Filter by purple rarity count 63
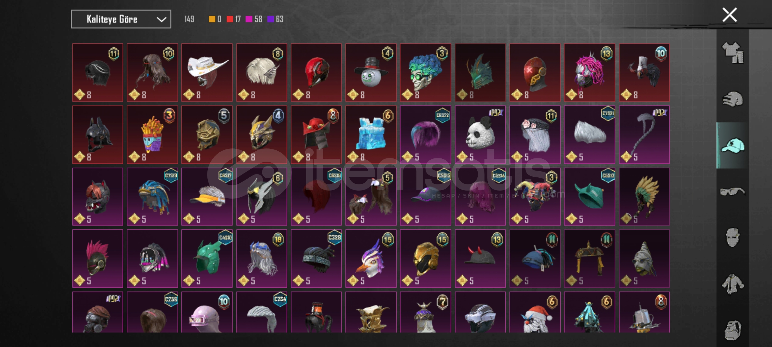The height and width of the screenshot is (347, 772). [x=275, y=19]
